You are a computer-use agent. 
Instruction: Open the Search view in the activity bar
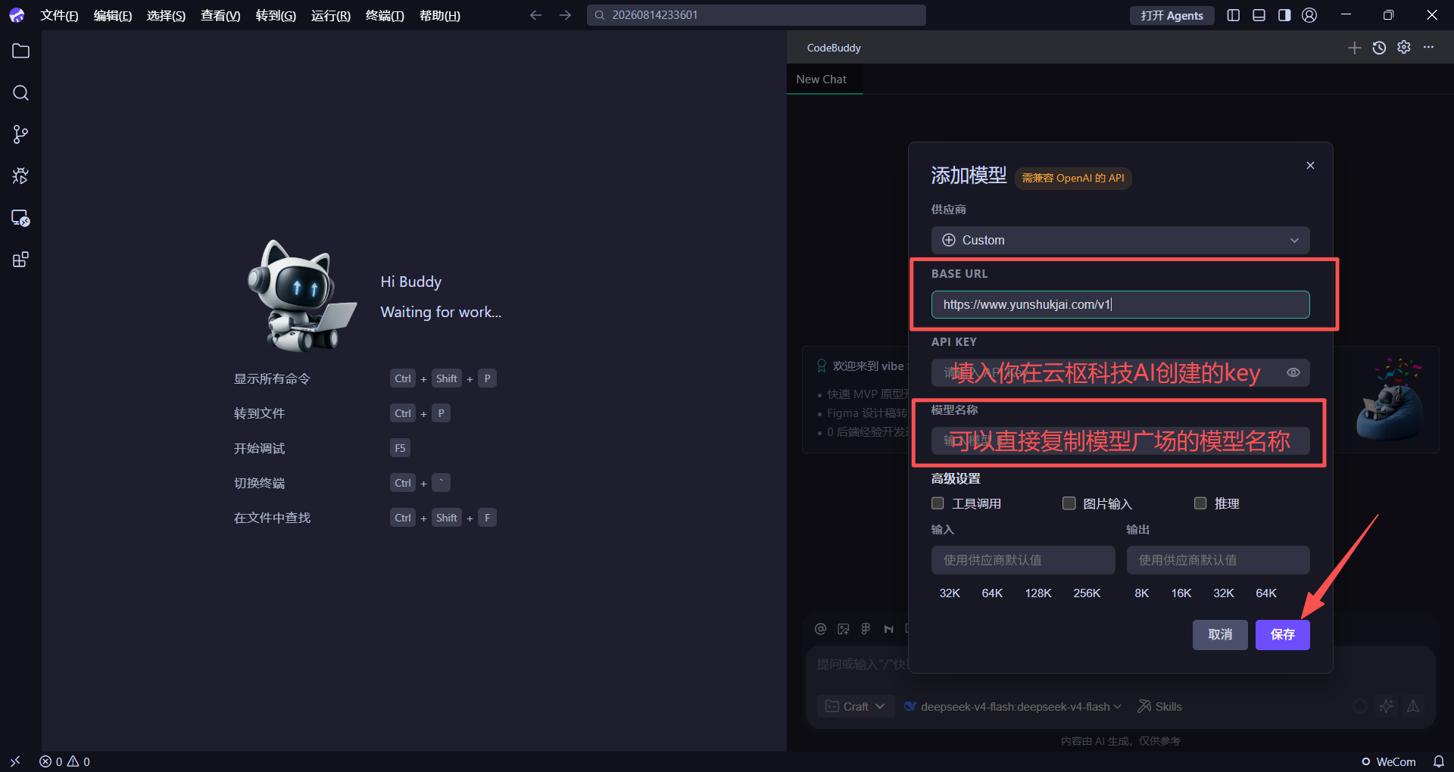[20, 93]
